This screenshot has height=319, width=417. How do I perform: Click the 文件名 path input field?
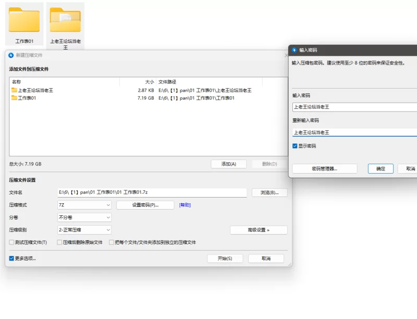point(152,192)
